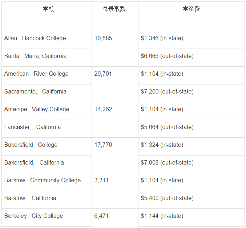246x228 pixels.
Task: Click the $1,144 (in-state) tuition cell
Action: tap(191, 217)
